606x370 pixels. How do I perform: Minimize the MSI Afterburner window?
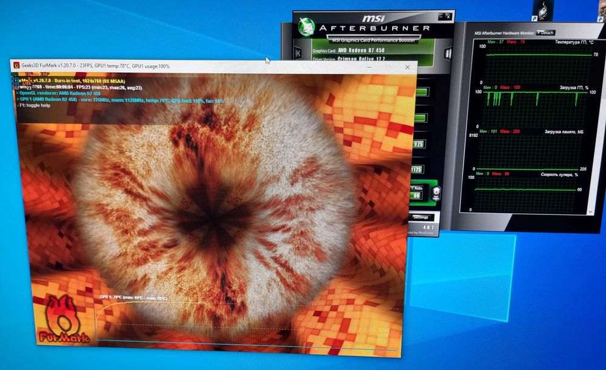(x=441, y=16)
